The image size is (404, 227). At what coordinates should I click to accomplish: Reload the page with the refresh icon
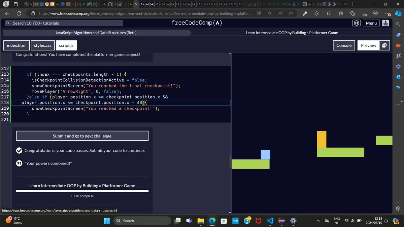(x=19, y=13)
